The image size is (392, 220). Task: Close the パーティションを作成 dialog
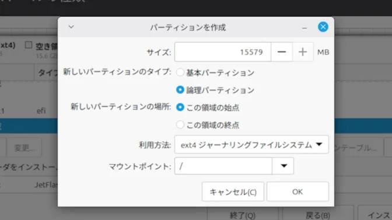(x=323, y=27)
